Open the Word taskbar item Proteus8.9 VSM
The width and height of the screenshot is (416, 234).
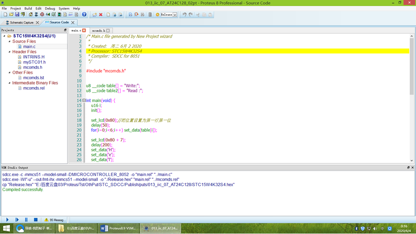[118, 229]
